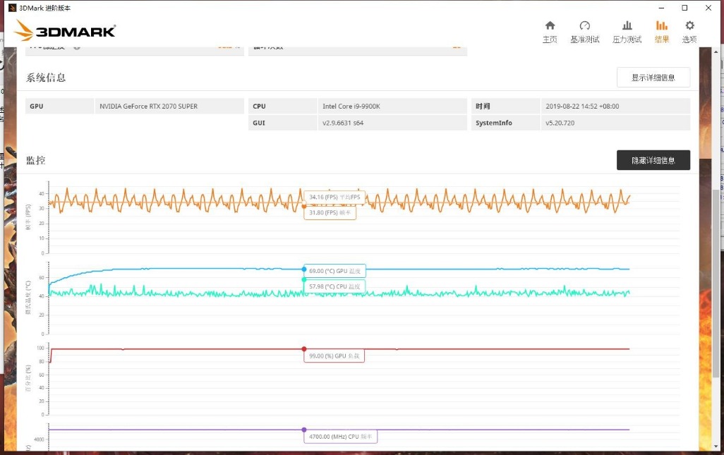The image size is (724, 455).
Task: Click the purple marker dot on CPU frequency line
Action: [x=304, y=430]
